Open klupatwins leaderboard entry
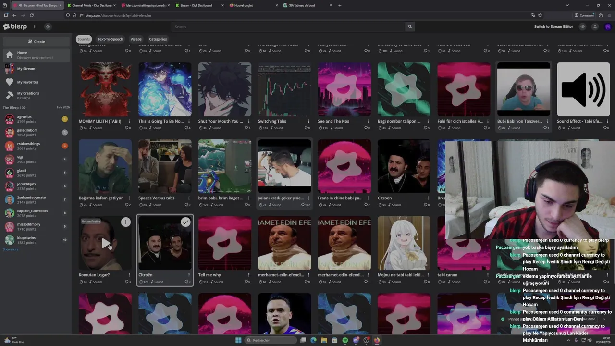Image resolution: width=615 pixels, height=346 pixels. coord(37,240)
